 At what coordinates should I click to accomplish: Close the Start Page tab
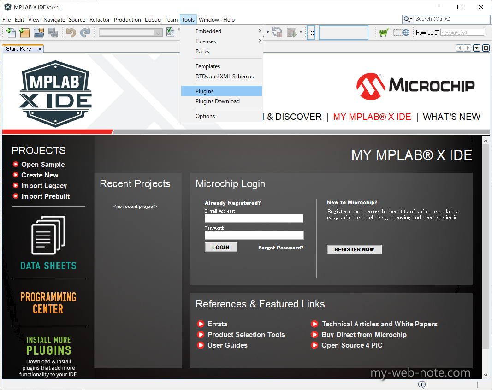[x=40, y=49]
